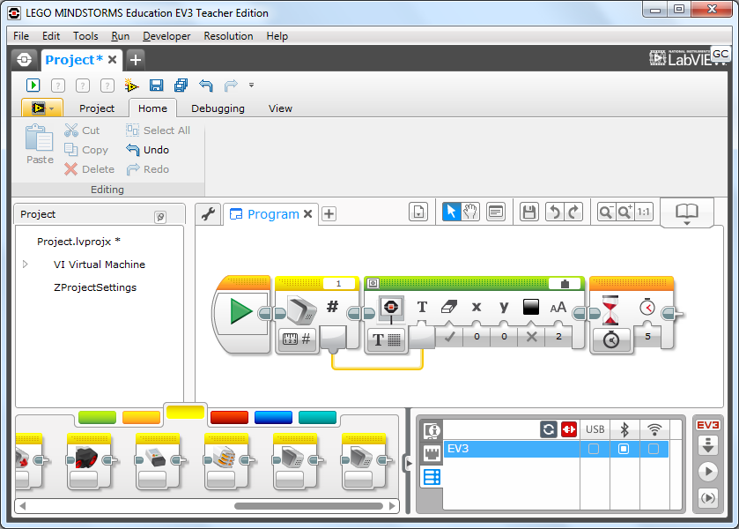The height and width of the screenshot is (529, 739).
Task: Open the Available Bricks tab icon
Action: pos(432,477)
